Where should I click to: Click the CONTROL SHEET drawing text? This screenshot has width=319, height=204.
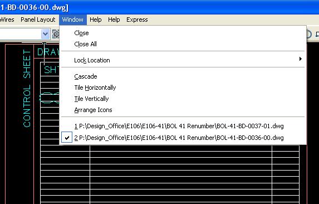pos(27,88)
